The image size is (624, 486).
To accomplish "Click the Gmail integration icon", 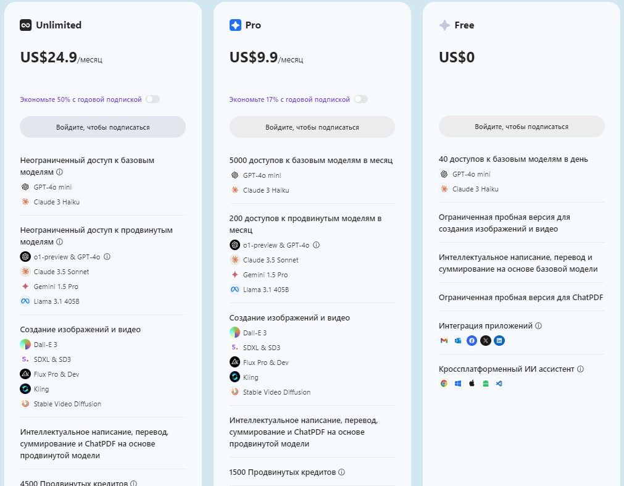I will point(444,340).
